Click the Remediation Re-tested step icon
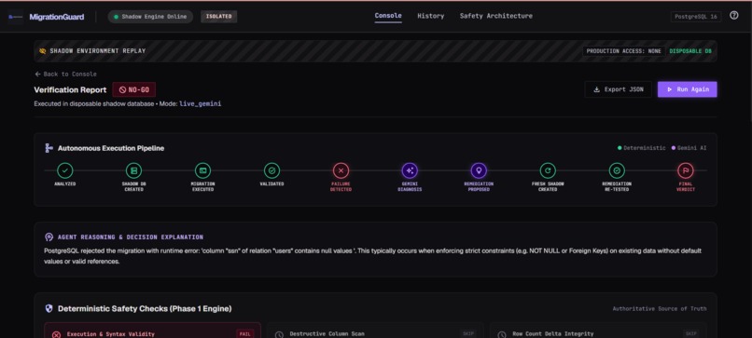752x338 pixels. pyautogui.click(x=617, y=170)
